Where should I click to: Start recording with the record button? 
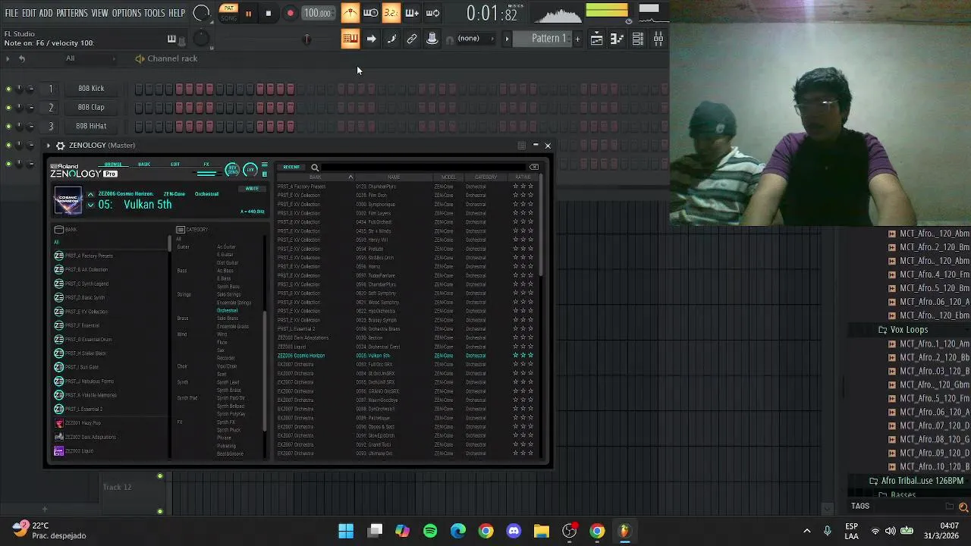click(x=290, y=14)
